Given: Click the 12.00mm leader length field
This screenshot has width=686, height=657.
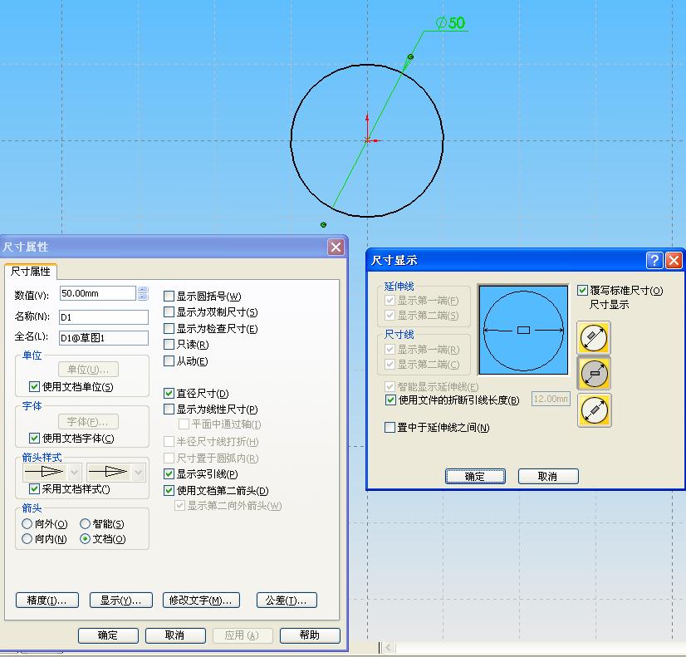Looking at the screenshot, I should click(551, 399).
